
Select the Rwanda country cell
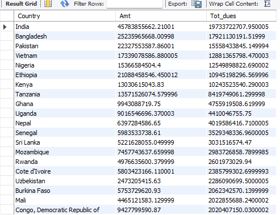(65, 162)
